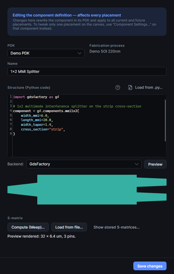
Task: Click the Compute (Meep)... button
Action: (x=28, y=227)
